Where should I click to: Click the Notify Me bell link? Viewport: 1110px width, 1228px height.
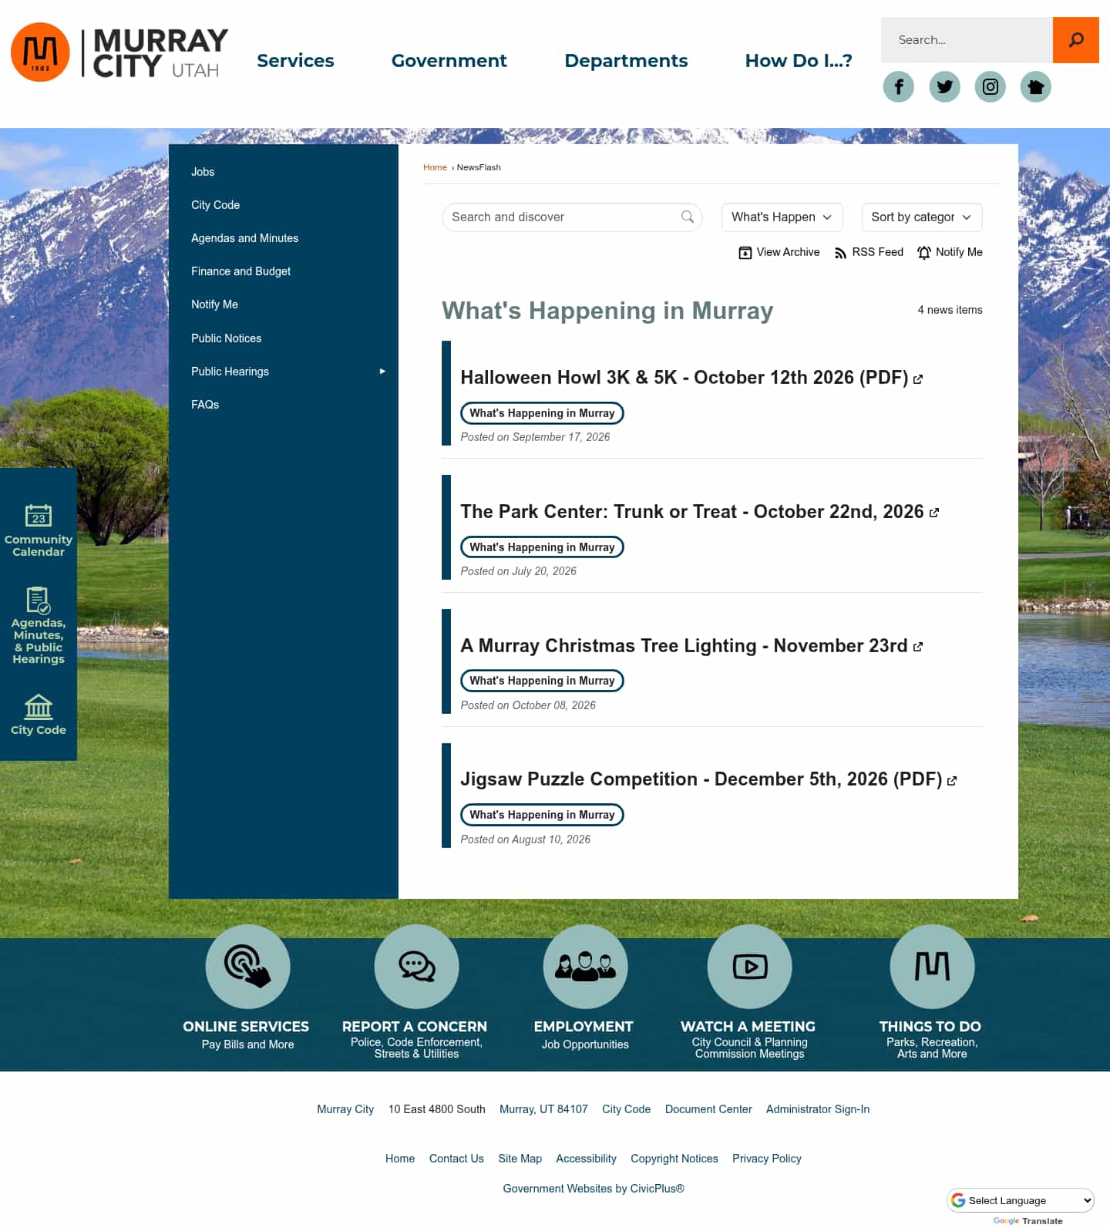[950, 252]
